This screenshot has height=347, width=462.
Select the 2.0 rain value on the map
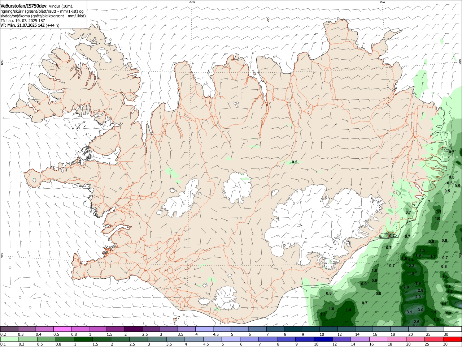pos(406,287)
